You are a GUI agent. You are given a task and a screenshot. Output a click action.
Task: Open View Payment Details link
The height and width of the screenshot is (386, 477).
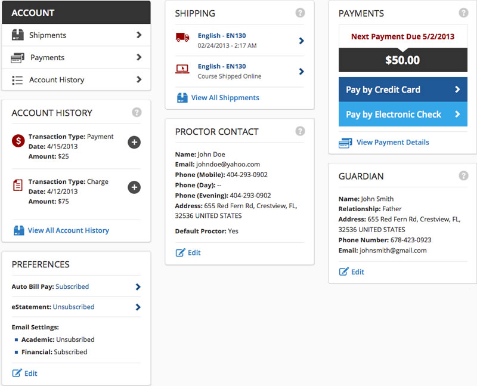point(392,143)
